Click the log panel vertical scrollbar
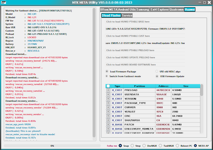Screen dimensions: 213x150 [x=94, y=72]
